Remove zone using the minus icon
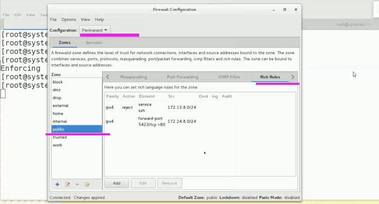Image resolution: width=379 pixels, height=204 pixels. pyautogui.click(x=77, y=184)
